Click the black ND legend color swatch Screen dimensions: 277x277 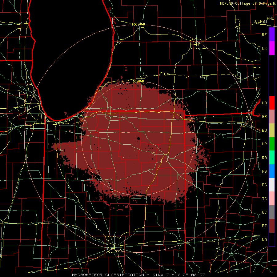[x=272, y=239]
